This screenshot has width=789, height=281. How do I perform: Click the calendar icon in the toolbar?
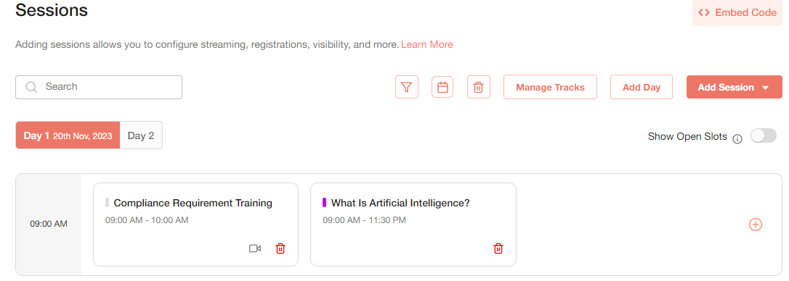442,88
